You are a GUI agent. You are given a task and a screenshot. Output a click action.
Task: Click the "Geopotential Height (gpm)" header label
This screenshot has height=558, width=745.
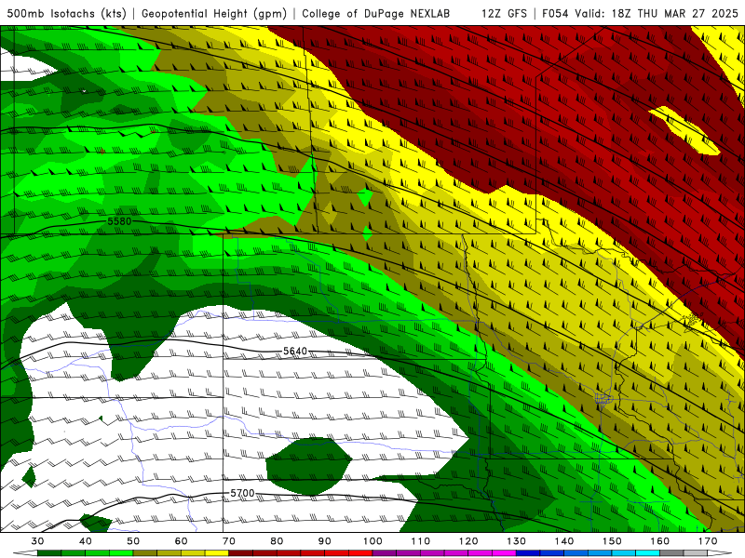(214, 13)
